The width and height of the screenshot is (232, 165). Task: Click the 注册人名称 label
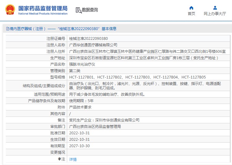pyautogui.click(x=56, y=45)
